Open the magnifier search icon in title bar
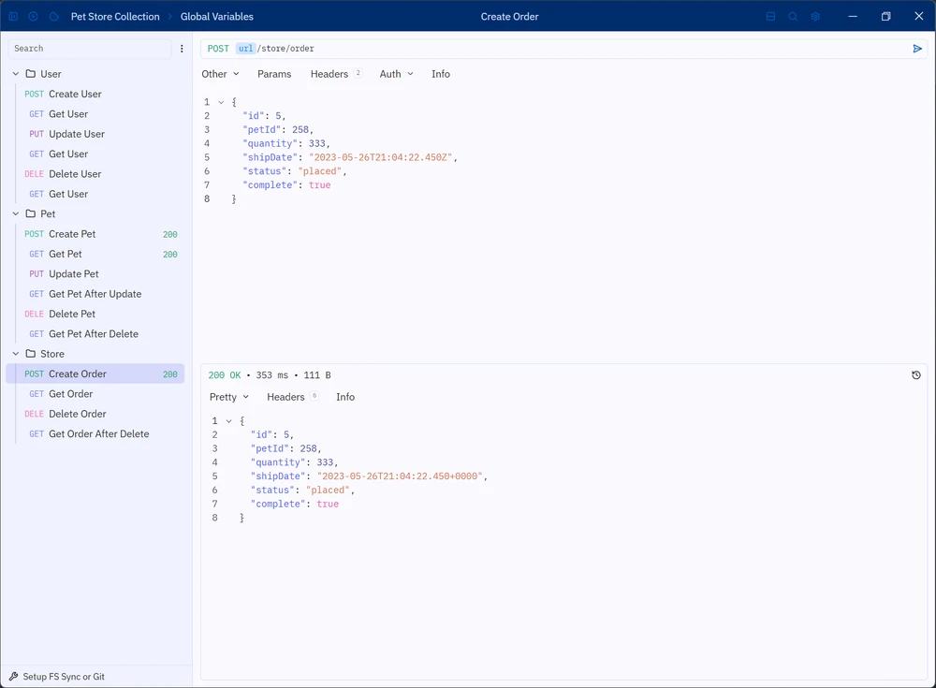The height and width of the screenshot is (688, 936). click(x=793, y=17)
